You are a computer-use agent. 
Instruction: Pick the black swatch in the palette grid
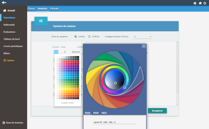click(78, 57)
